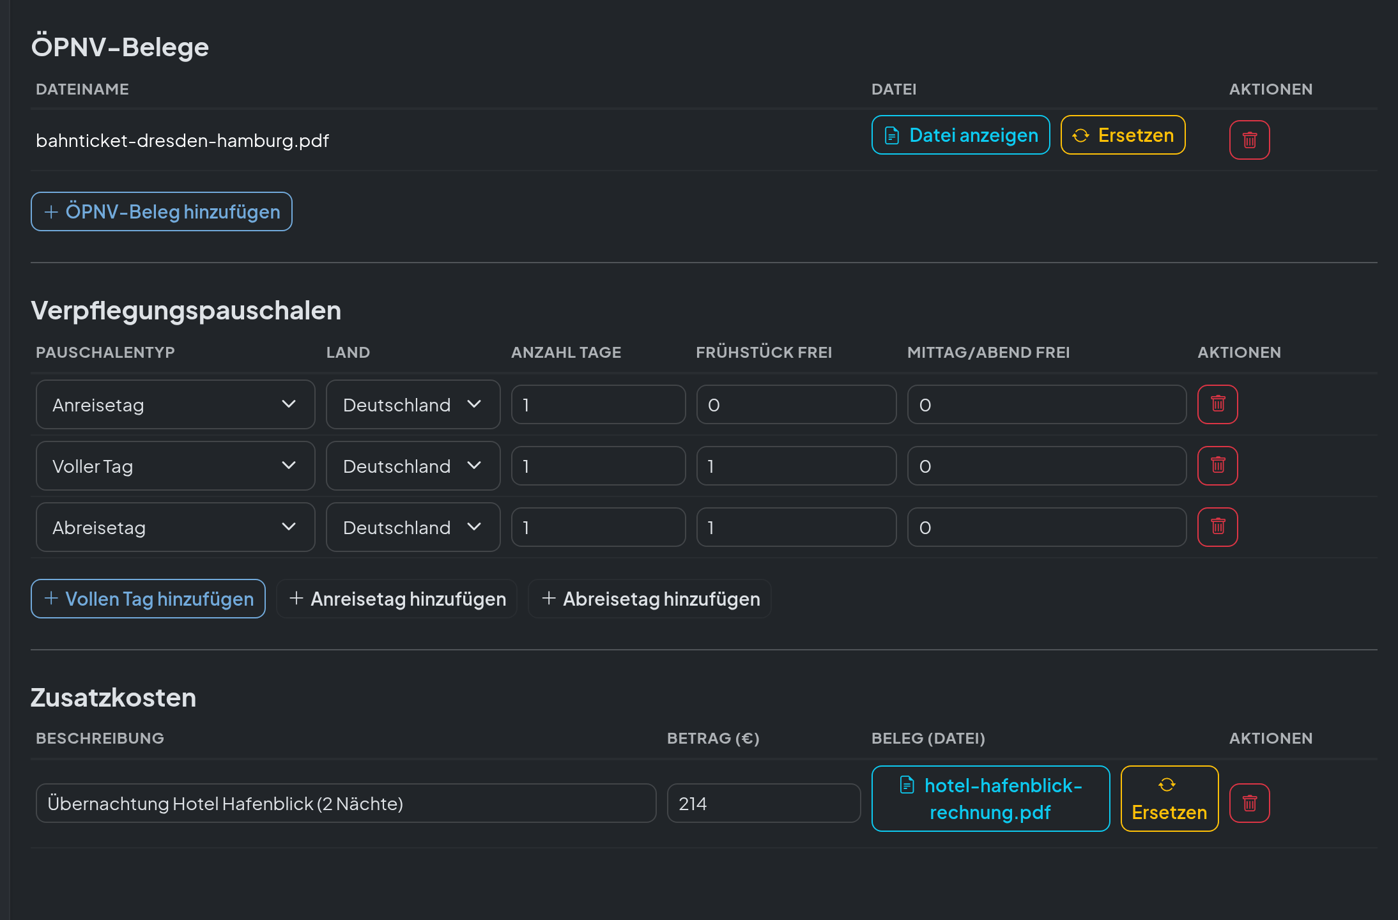Click Abreisetag hinzufügen
Image resolution: width=1398 pixels, height=920 pixels.
(649, 599)
